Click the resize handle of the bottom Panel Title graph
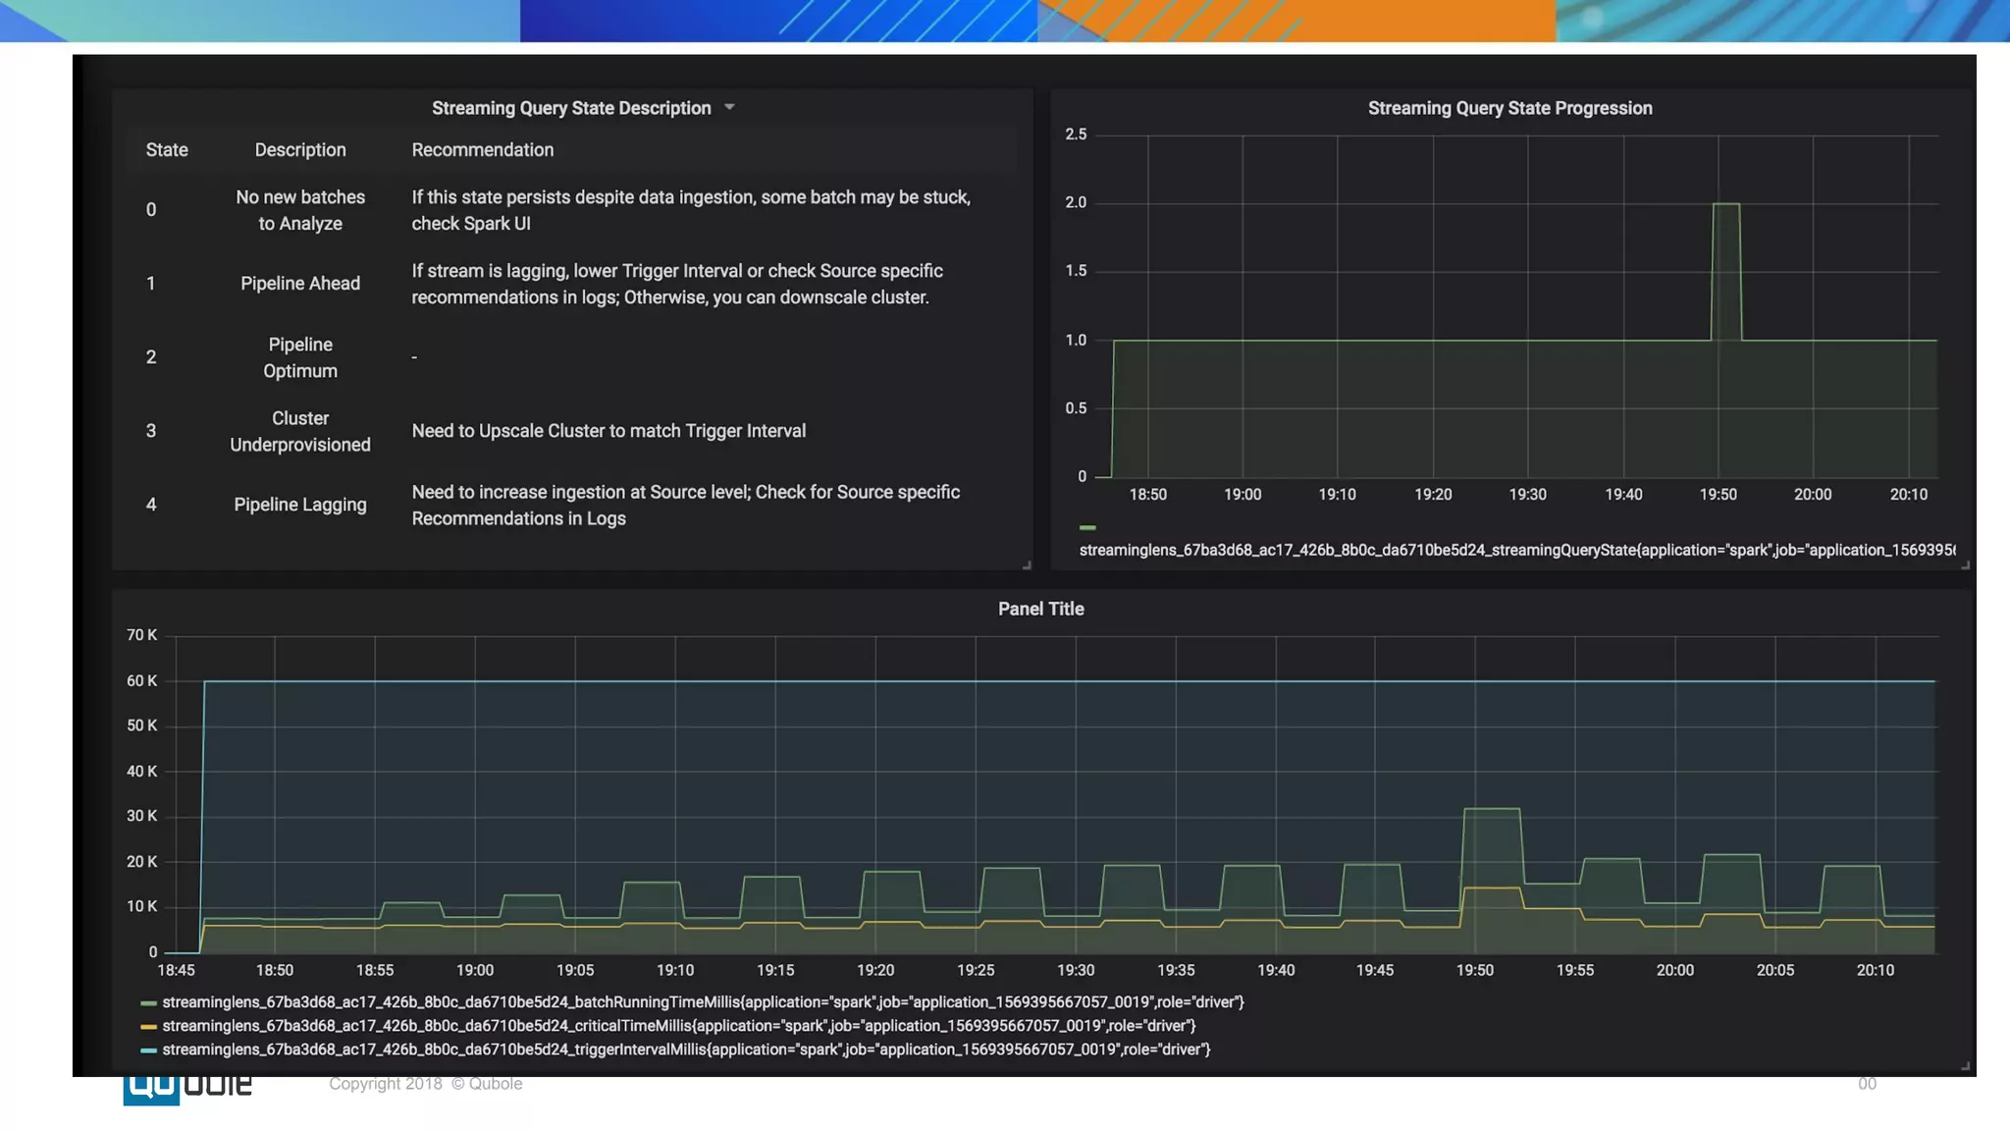Viewport: 2010px width, 1131px height. pyautogui.click(x=1964, y=1066)
